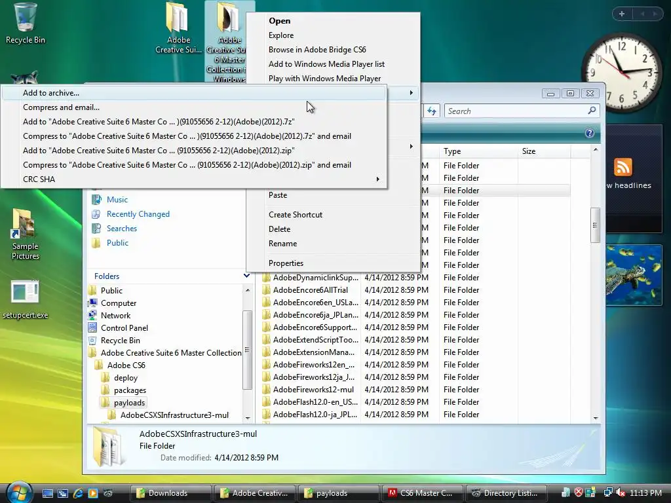Screen dimensions: 671x503
Task: Click the Windows Start orb
Action: 19,493
